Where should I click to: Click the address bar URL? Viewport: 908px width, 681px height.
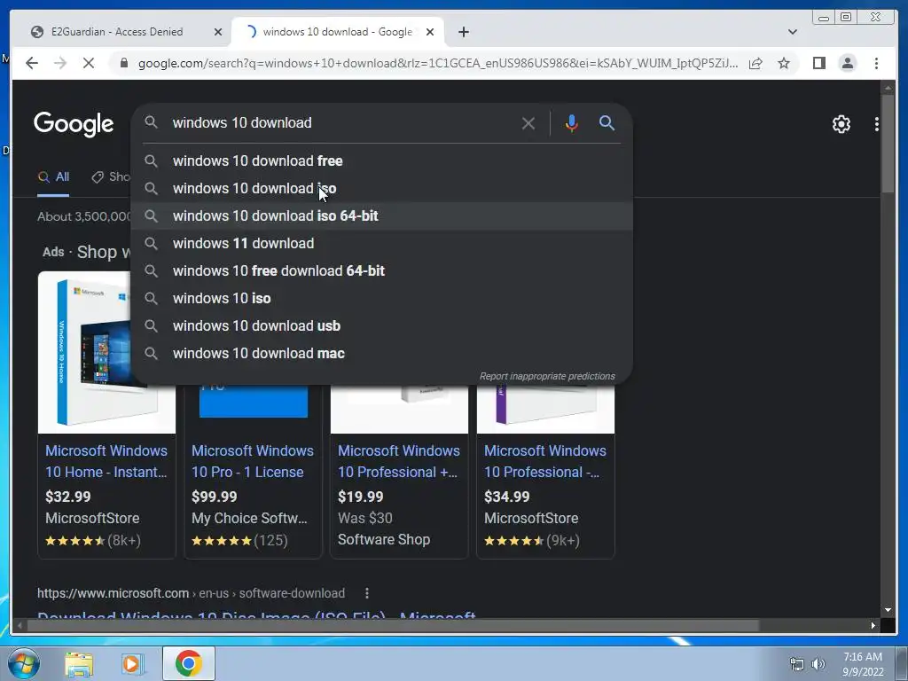click(438, 63)
